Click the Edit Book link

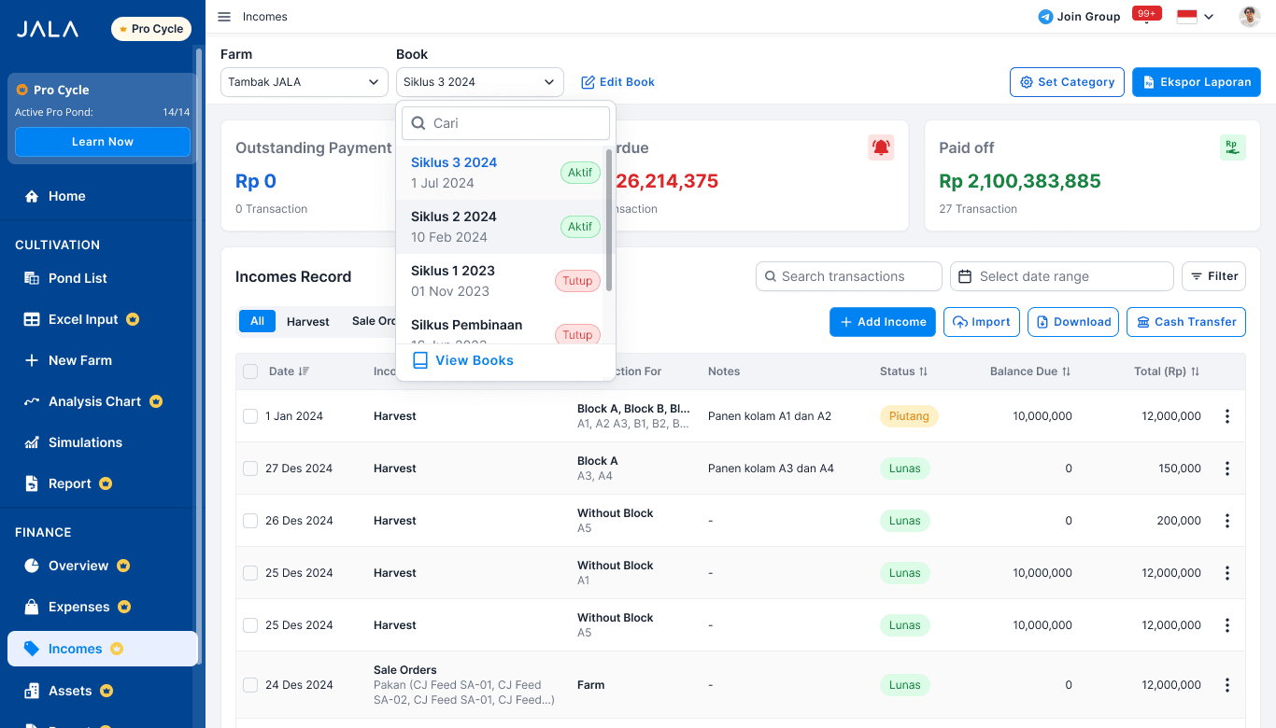coord(617,82)
